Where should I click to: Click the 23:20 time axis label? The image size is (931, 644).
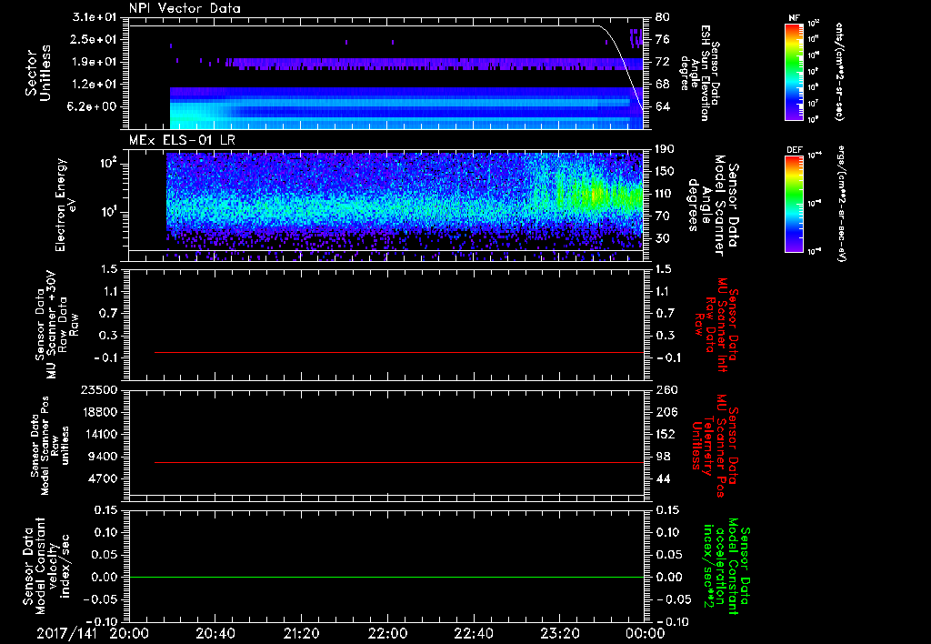click(x=559, y=633)
